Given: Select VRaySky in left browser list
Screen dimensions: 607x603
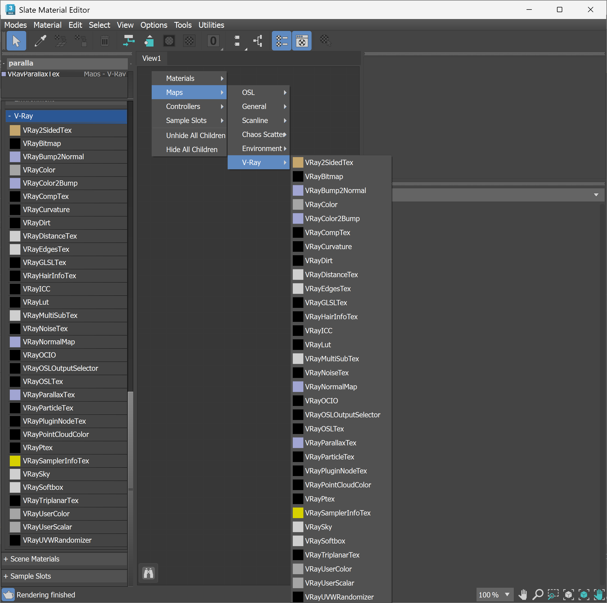Looking at the screenshot, I should [68, 474].
